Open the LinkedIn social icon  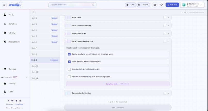point(20,101)
